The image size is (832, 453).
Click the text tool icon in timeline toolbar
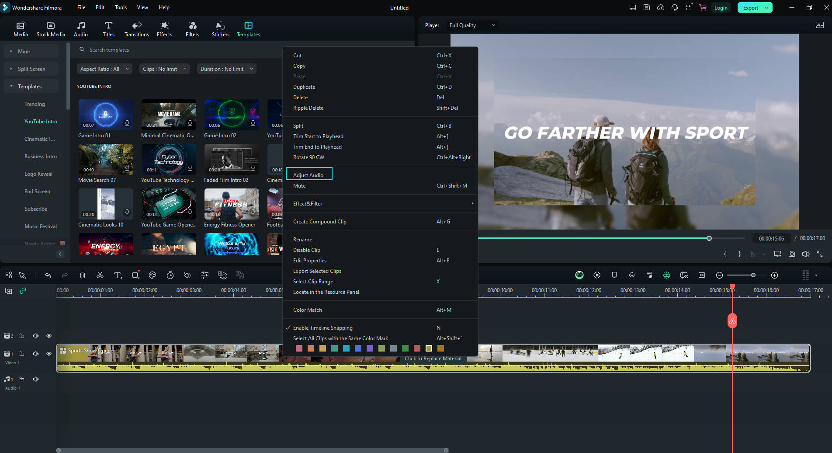[118, 275]
